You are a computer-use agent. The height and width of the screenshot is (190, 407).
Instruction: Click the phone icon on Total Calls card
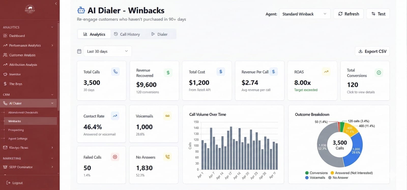click(x=115, y=72)
